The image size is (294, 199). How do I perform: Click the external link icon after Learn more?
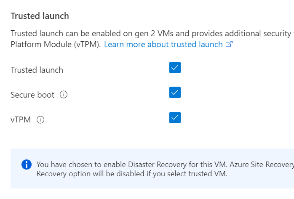[x=229, y=45]
